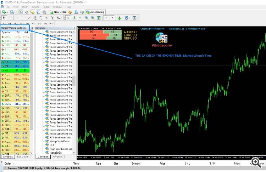
Task: Toggle Chart Shift
Action: [x=112, y=18]
